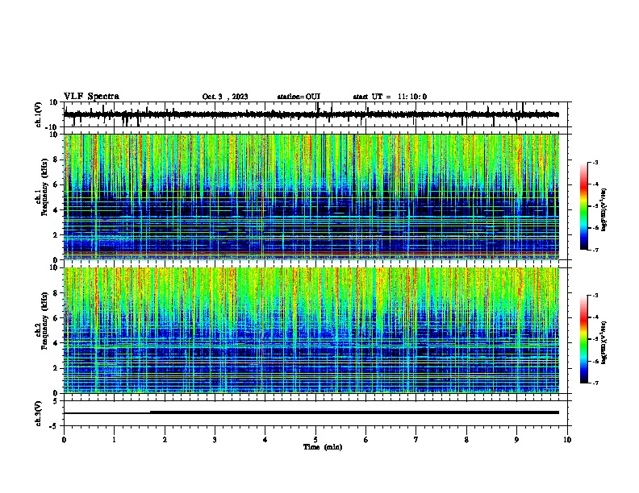Click time axis tick label '5'

[315, 440]
